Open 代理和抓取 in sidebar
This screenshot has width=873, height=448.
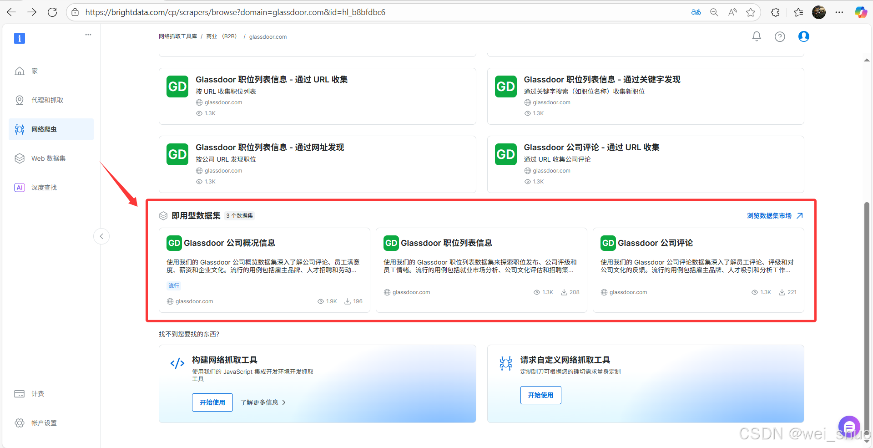click(51, 100)
